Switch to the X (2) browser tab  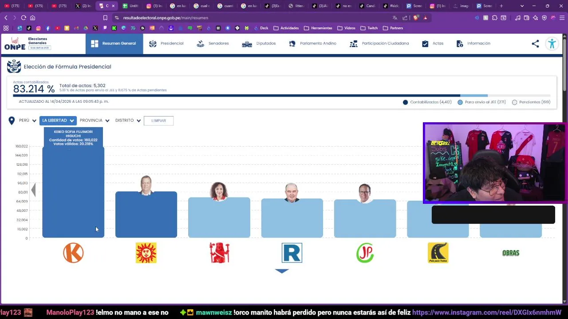[83, 6]
